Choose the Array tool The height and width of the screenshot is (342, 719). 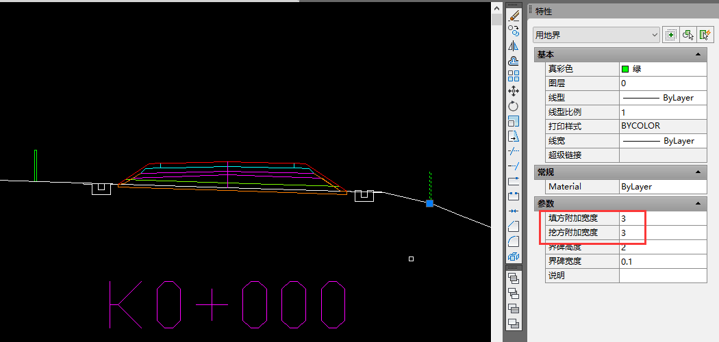point(514,76)
